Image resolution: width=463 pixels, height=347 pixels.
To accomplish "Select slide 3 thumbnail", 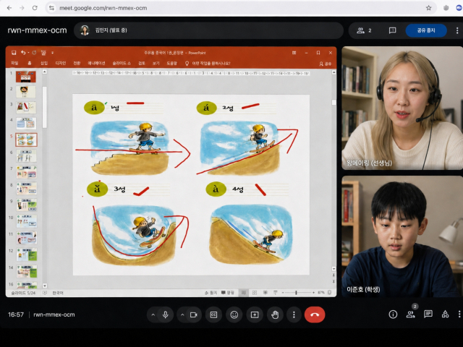I will pos(26,108).
